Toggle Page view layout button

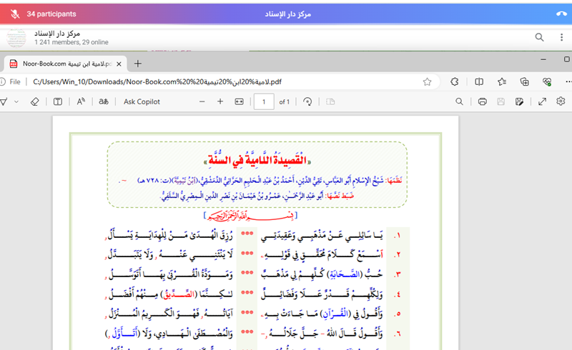point(330,101)
